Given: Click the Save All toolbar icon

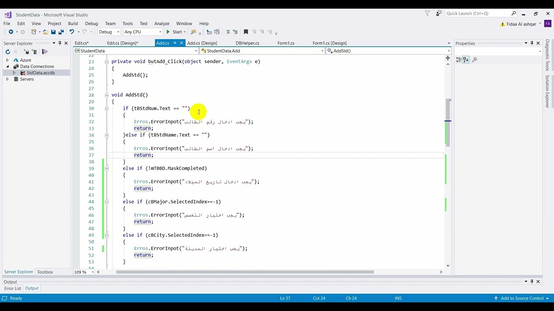Looking at the screenshot, I should click(61, 32).
